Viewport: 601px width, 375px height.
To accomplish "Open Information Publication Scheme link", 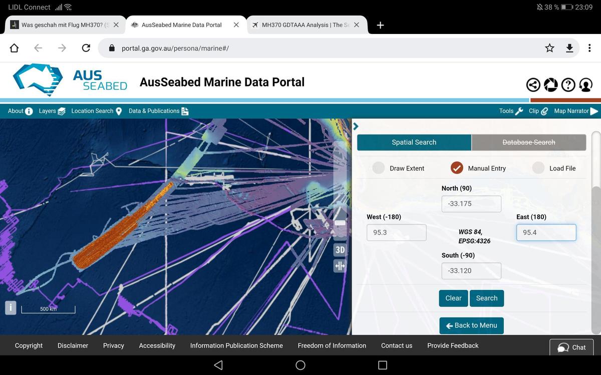I will click(x=236, y=345).
